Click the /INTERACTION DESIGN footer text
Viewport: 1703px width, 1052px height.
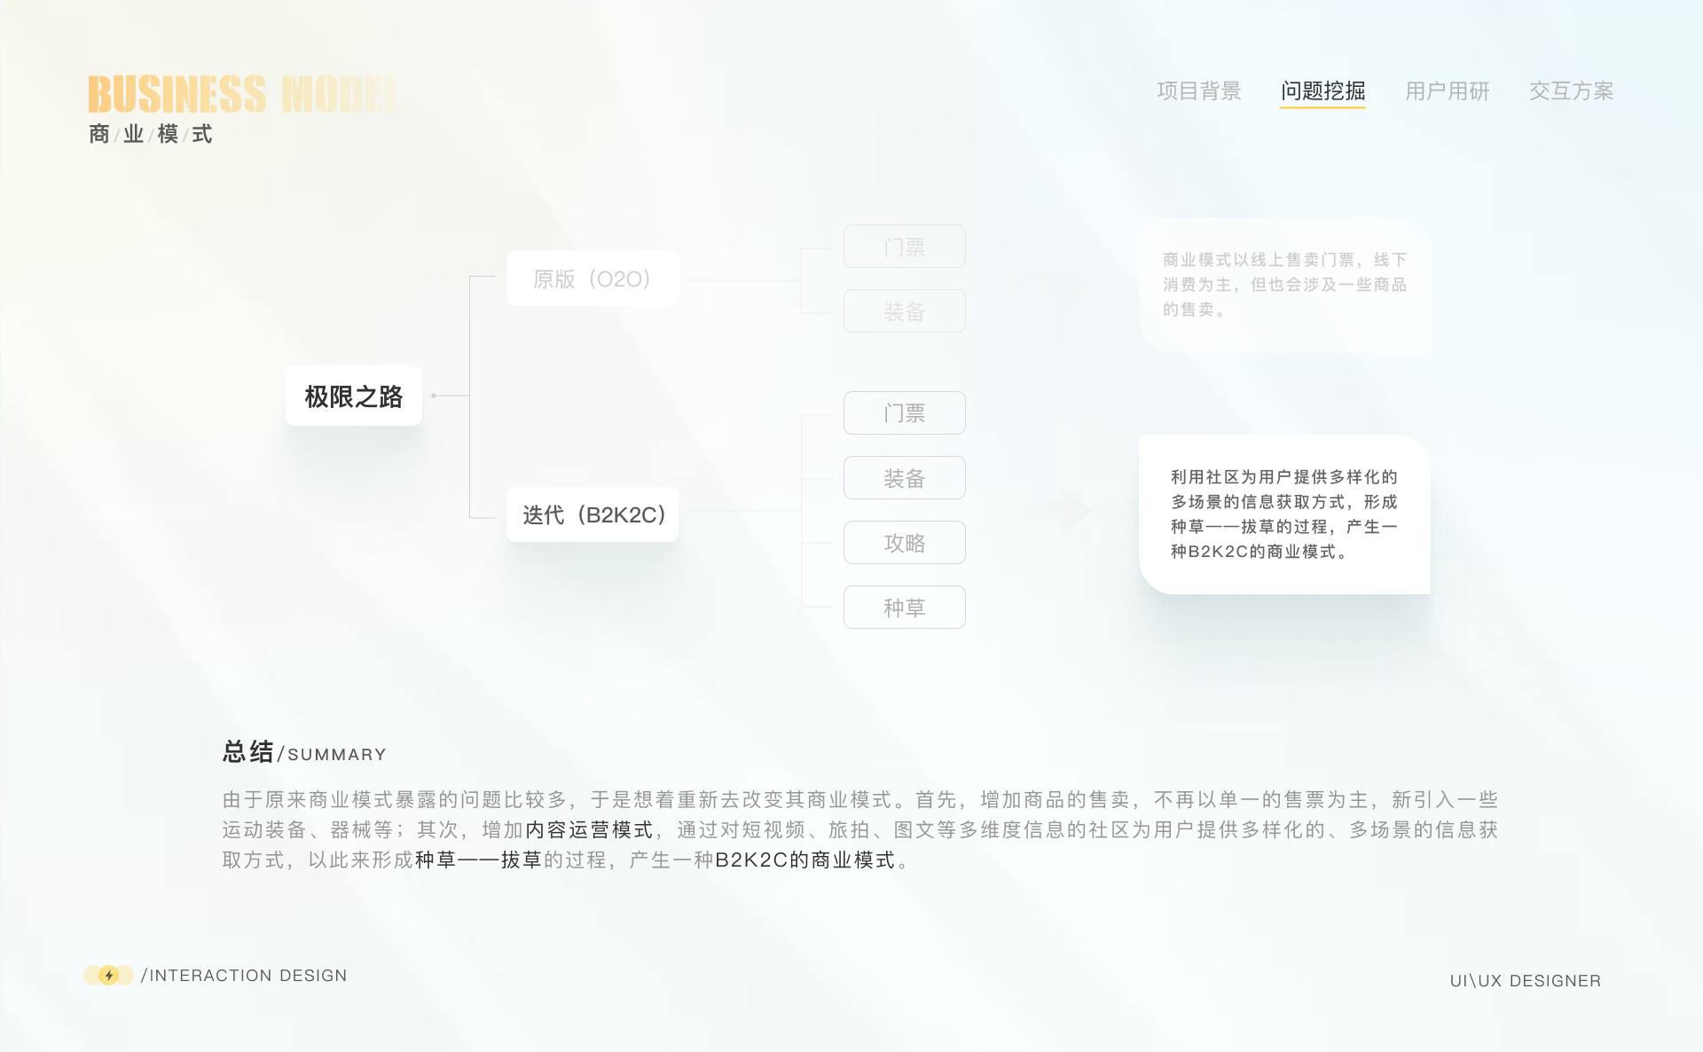point(244,975)
